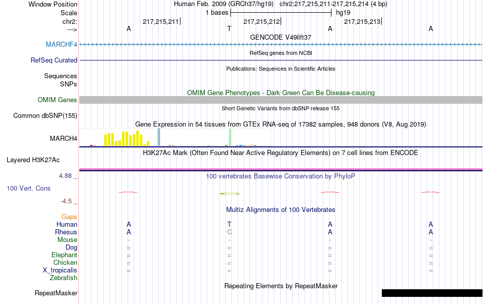
Task: Select the Elephant species row label
Action: 64,255
